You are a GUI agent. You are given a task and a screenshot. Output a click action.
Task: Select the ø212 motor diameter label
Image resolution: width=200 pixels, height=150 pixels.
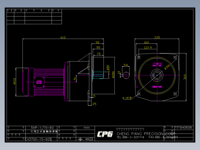coord(15,81)
